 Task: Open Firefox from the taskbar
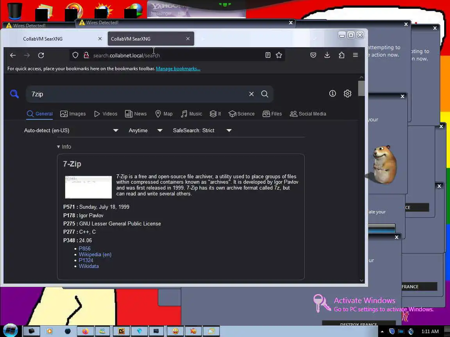pos(85,331)
